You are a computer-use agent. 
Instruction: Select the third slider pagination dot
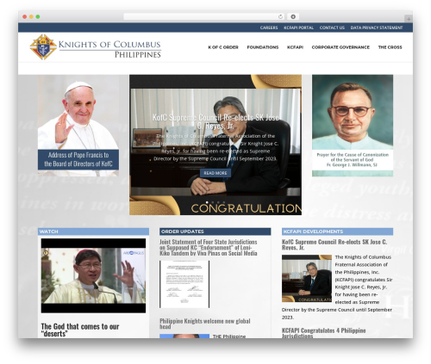point(218,202)
